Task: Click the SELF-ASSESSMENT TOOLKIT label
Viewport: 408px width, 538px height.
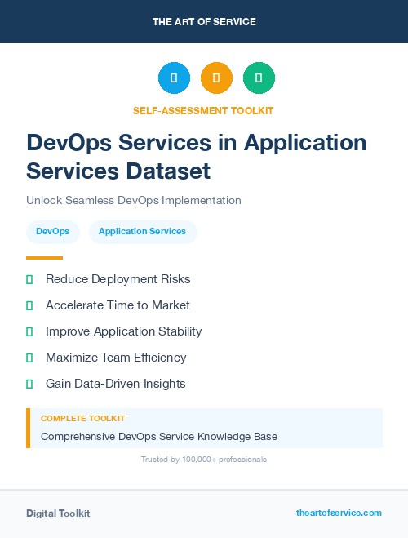Action: point(203,111)
